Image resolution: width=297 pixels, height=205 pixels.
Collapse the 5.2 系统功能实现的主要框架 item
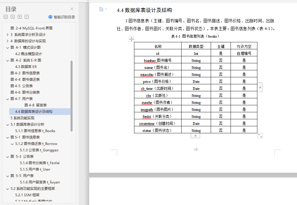[7, 189]
